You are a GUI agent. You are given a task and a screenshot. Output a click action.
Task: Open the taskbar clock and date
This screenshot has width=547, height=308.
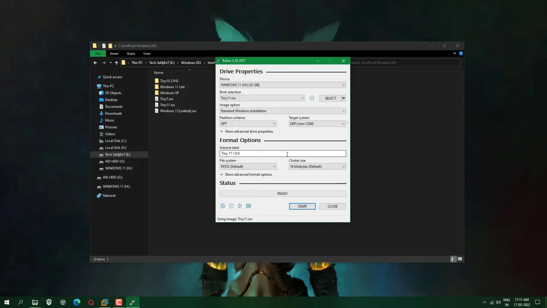click(521, 302)
